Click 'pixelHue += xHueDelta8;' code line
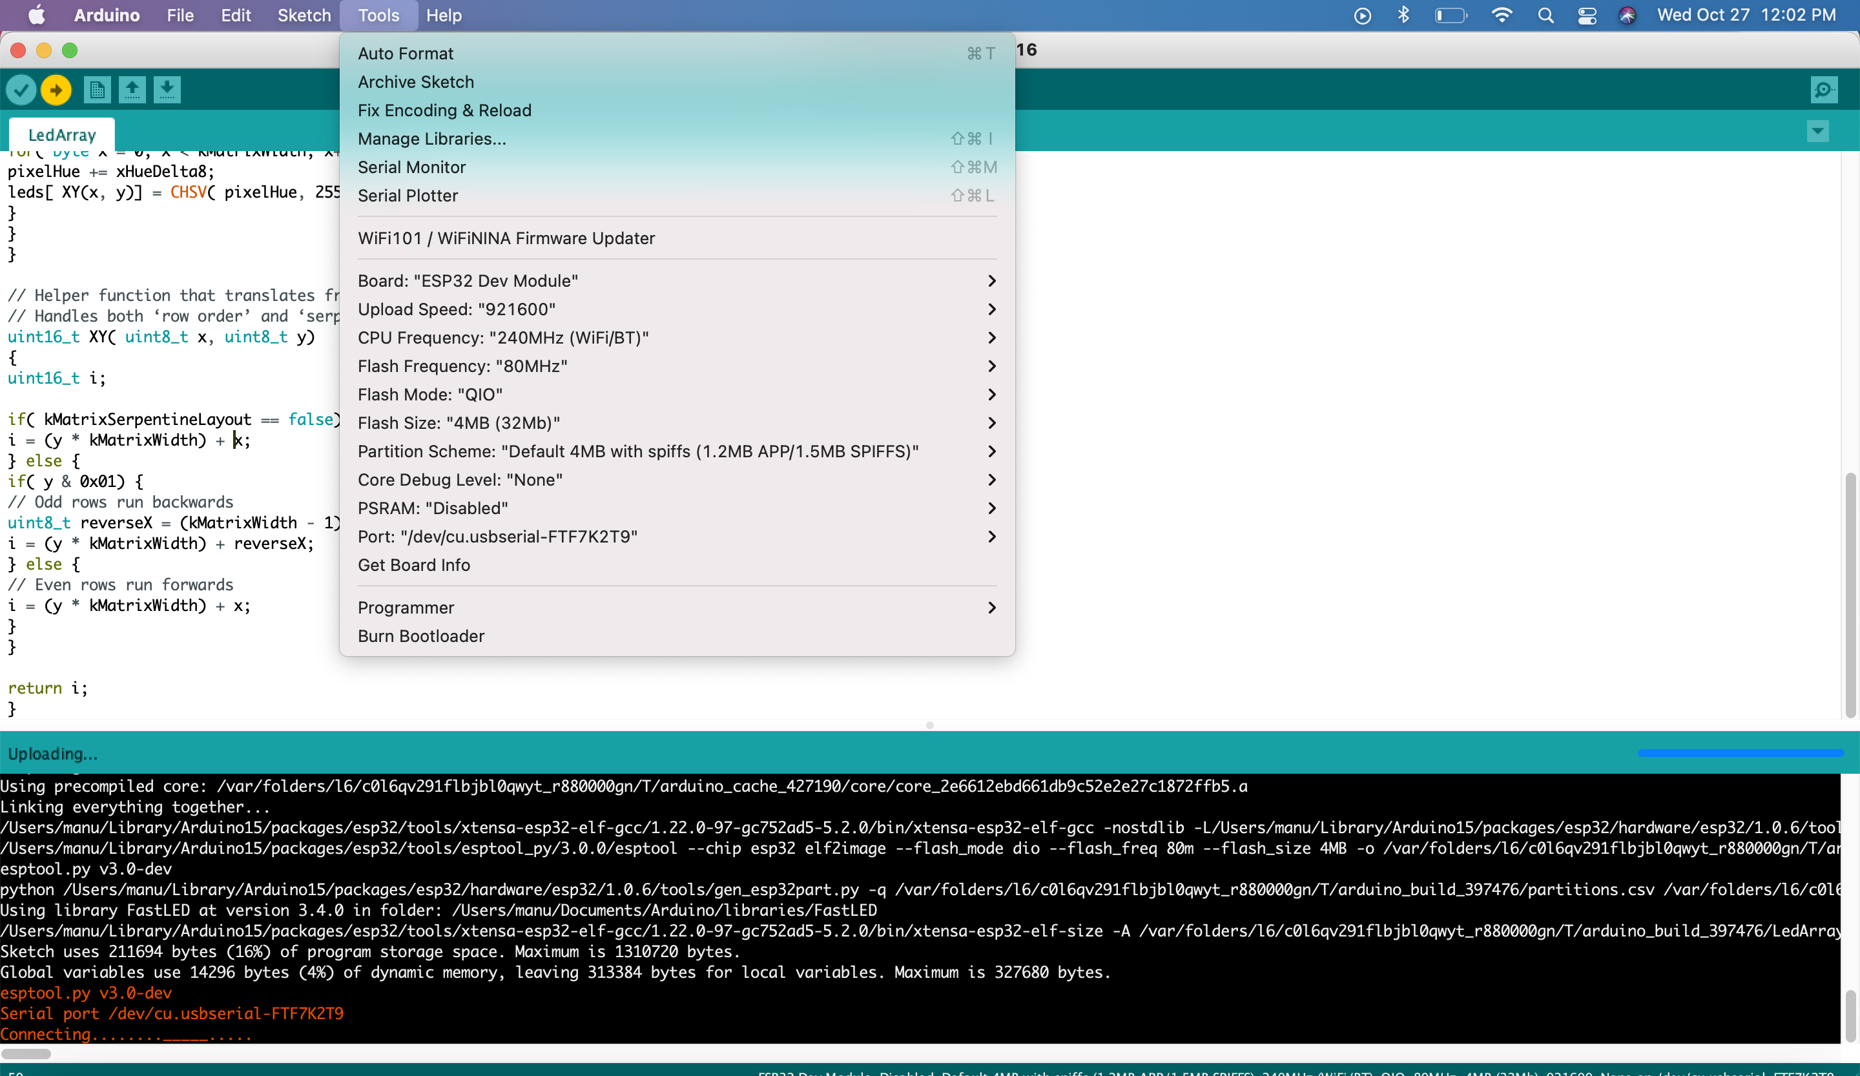1860x1076 pixels. 110,171
